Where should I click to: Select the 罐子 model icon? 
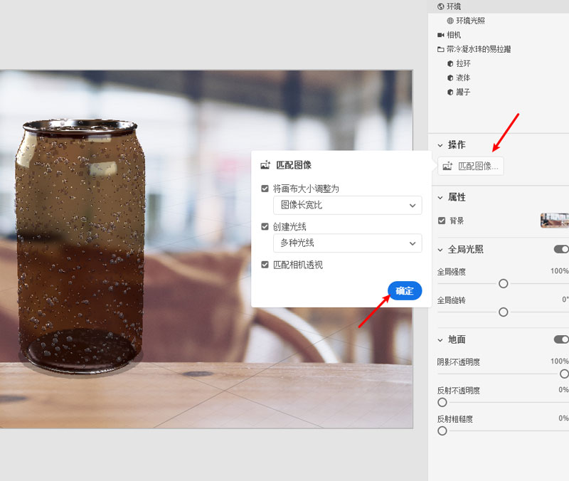click(450, 92)
